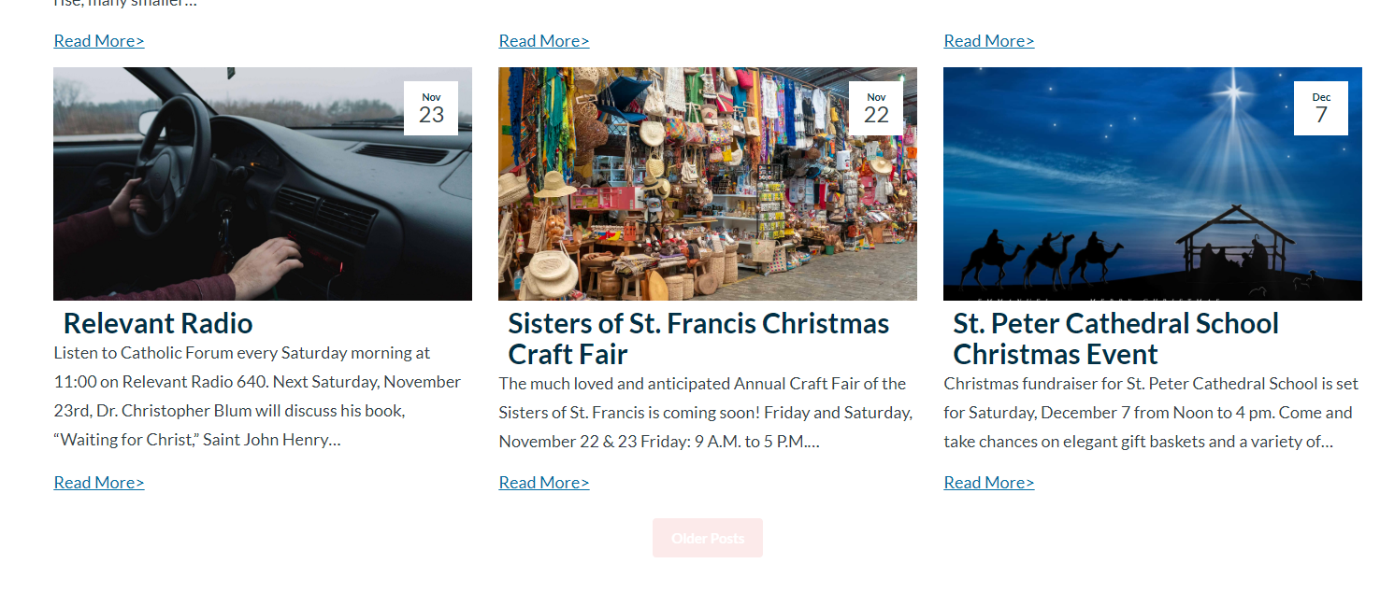Follow Read More under the Relevant Radio post
The image size is (1380, 606).
click(99, 483)
